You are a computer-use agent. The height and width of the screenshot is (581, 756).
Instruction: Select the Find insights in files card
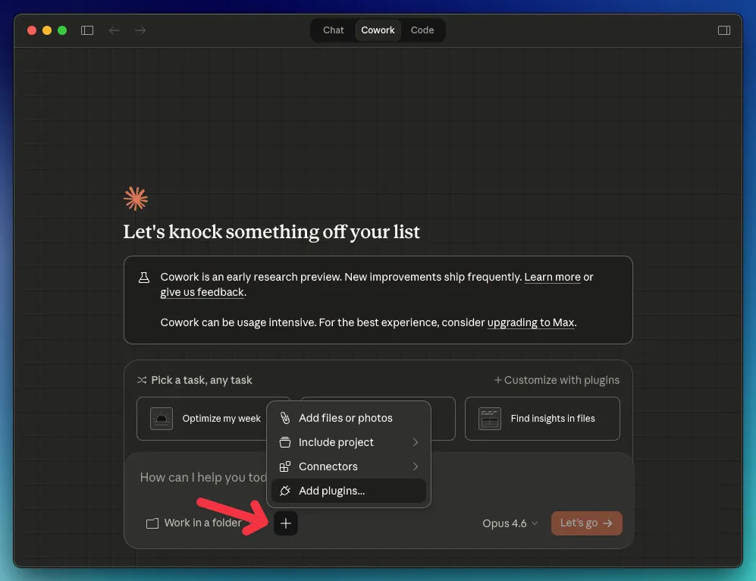(542, 419)
